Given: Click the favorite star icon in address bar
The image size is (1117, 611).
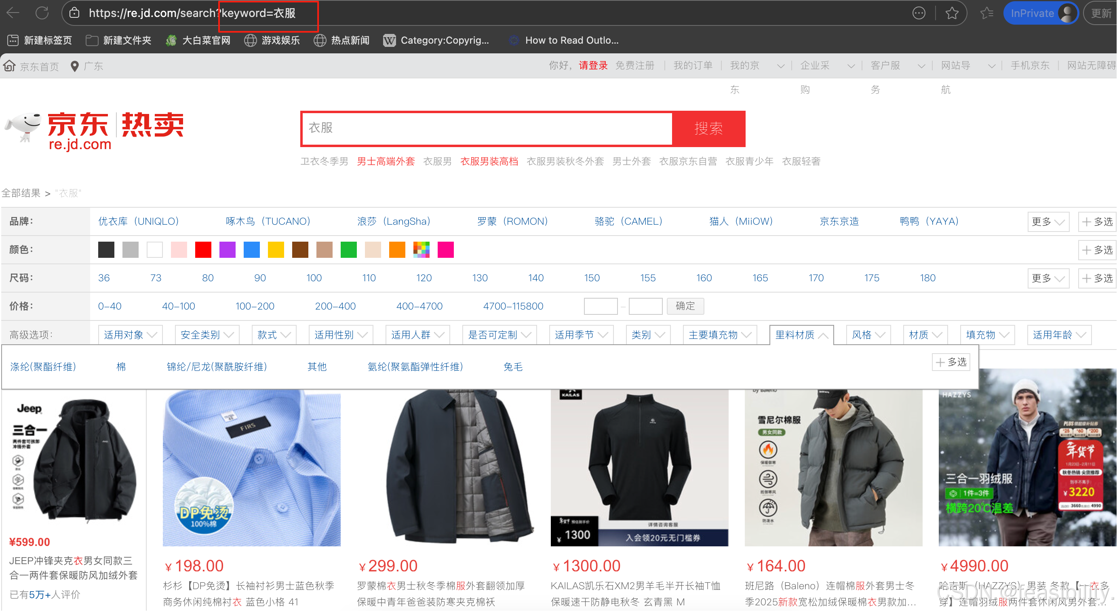Looking at the screenshot, I should coord(952,13).
